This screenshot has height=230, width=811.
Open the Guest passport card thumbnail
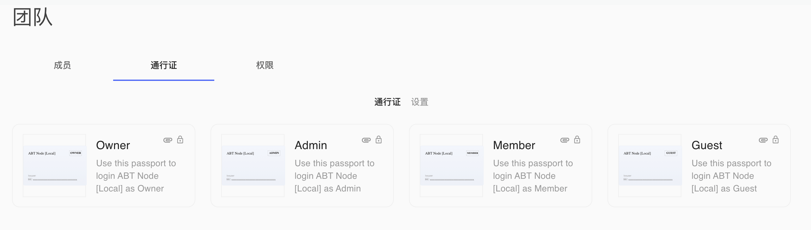(650, 166)
